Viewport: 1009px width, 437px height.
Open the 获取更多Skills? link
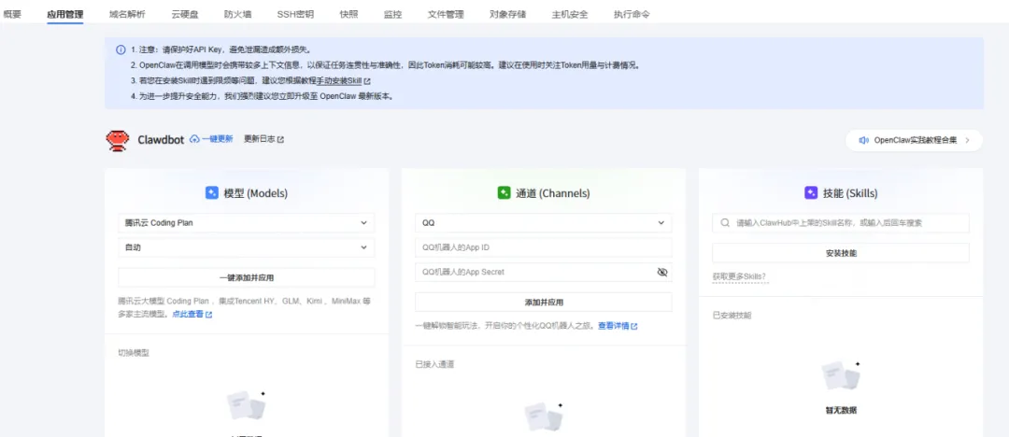739,276
